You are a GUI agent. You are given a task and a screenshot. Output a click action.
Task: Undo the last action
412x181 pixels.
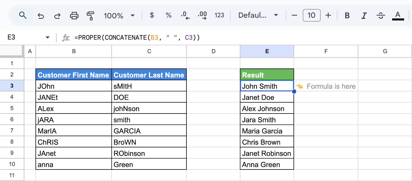click(x=41, y=16)
